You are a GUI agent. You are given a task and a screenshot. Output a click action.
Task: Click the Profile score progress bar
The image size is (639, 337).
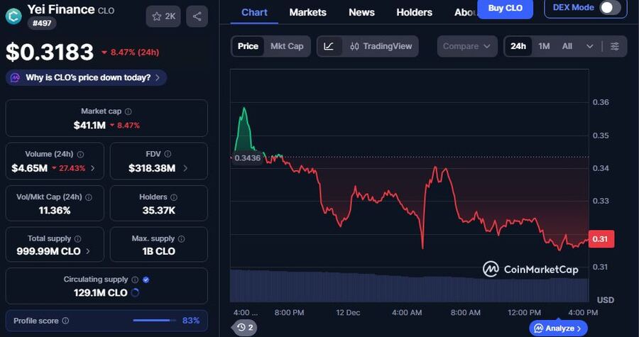click(154, 321)
